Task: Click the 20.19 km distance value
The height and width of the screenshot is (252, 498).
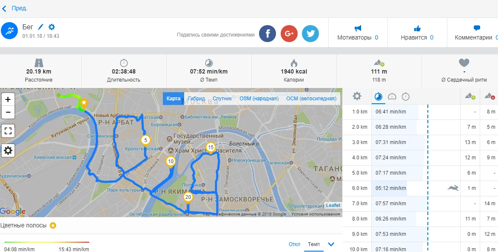Action: tap(39, 71)
